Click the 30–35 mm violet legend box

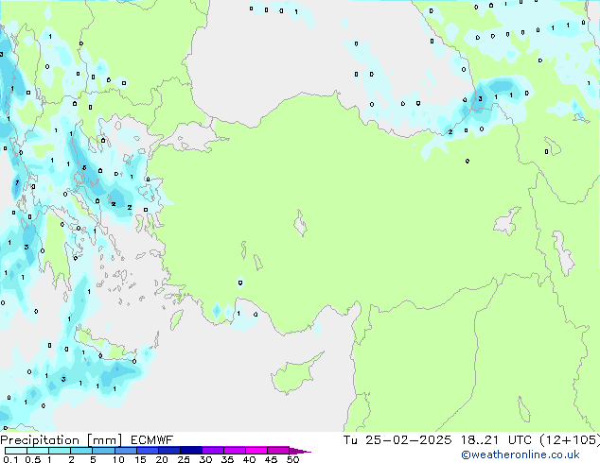[213, 451]
